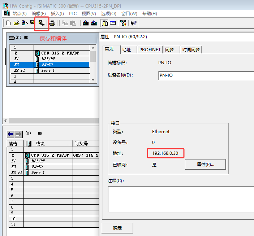Click the 设备名称 input field
Image resolution: width=254 pixels, height=236 pixels.
pos(206,75)
